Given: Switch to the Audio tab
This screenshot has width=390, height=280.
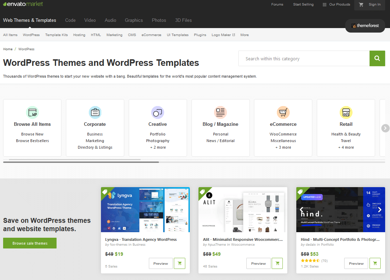Looking at the screenshot, I should [110, 20].
